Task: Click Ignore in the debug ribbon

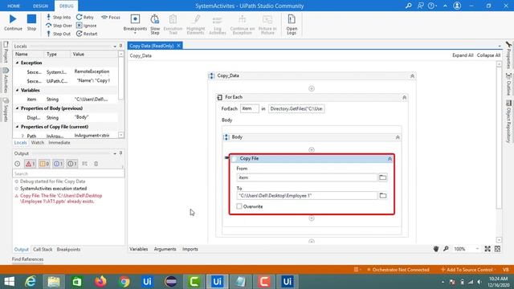Action: [x=86, y=25]
